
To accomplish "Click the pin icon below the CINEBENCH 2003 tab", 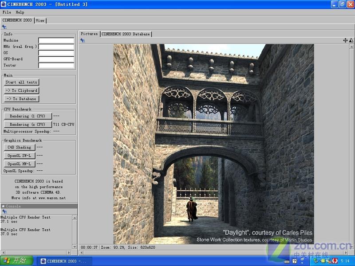I will 4,27.
